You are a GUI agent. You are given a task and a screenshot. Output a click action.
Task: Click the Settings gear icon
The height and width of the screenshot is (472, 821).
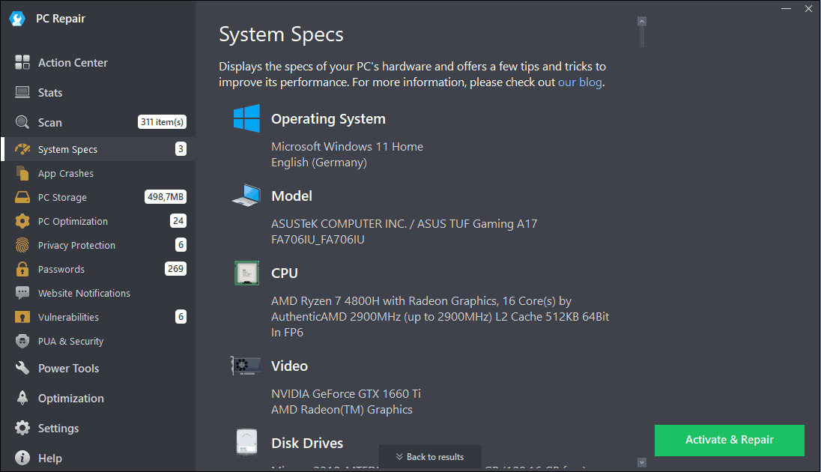(22, 428)
